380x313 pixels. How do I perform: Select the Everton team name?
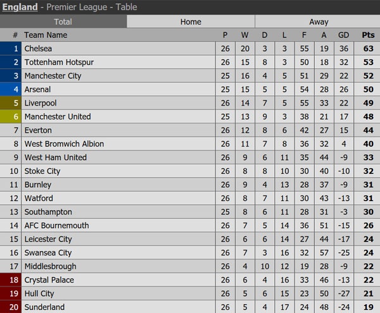click(x=38, y=130)
